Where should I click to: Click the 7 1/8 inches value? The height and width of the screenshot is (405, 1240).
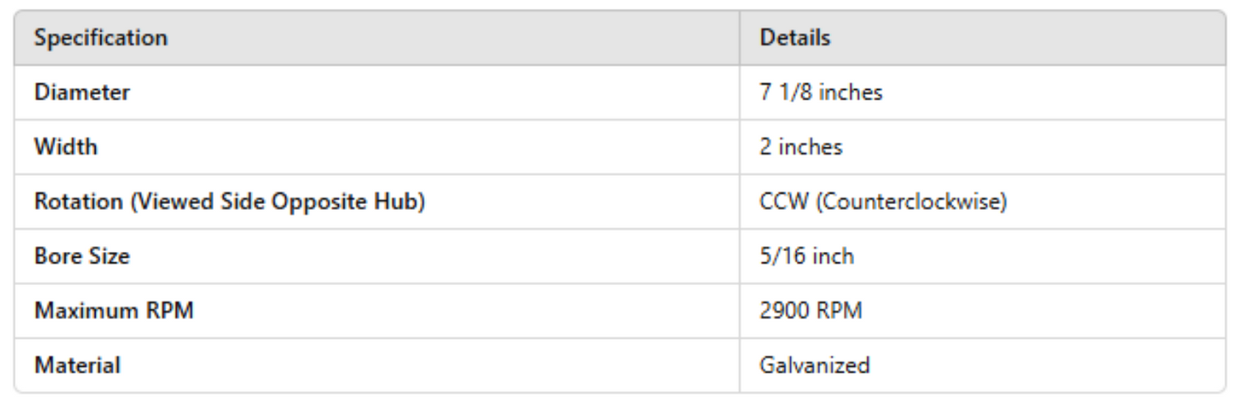[x=821, y=93]
